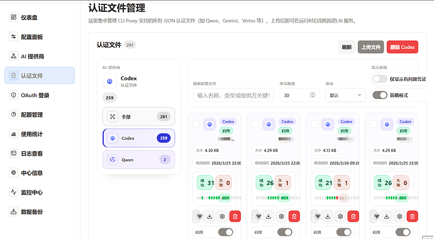Click the 修改时间 2026/3/26 09:3 timestamp

coord(335,163)
